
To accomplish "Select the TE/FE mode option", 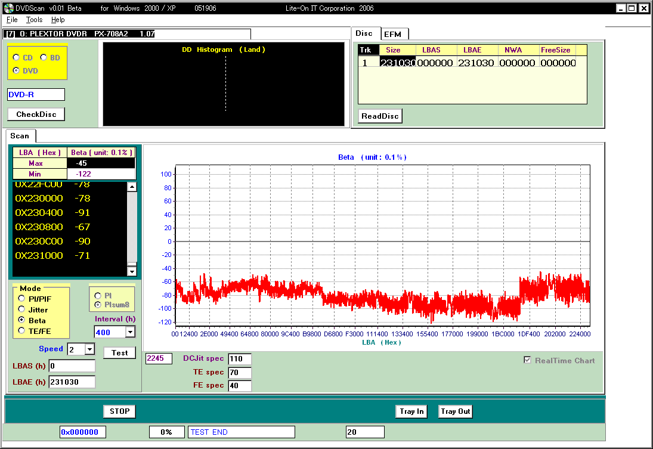I will click(22, 330).
